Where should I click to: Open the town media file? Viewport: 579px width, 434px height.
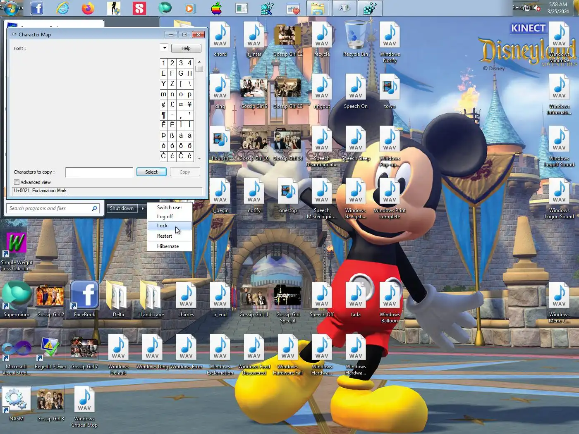click(x=390, y=91)
